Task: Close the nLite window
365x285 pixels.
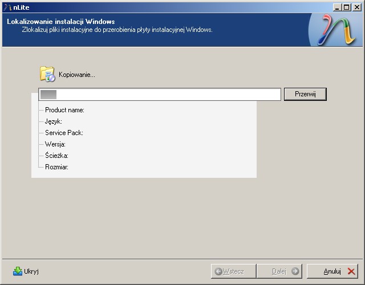Action: pos(357,7)
